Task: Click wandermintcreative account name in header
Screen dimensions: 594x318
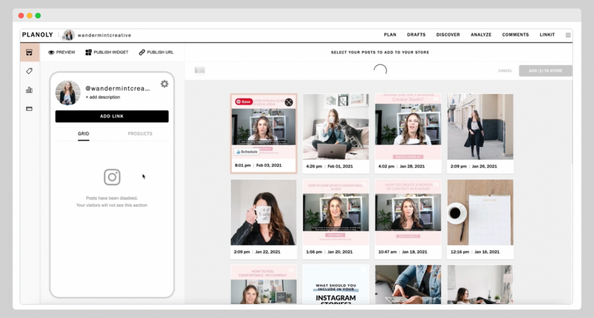Action: point(104,35)
